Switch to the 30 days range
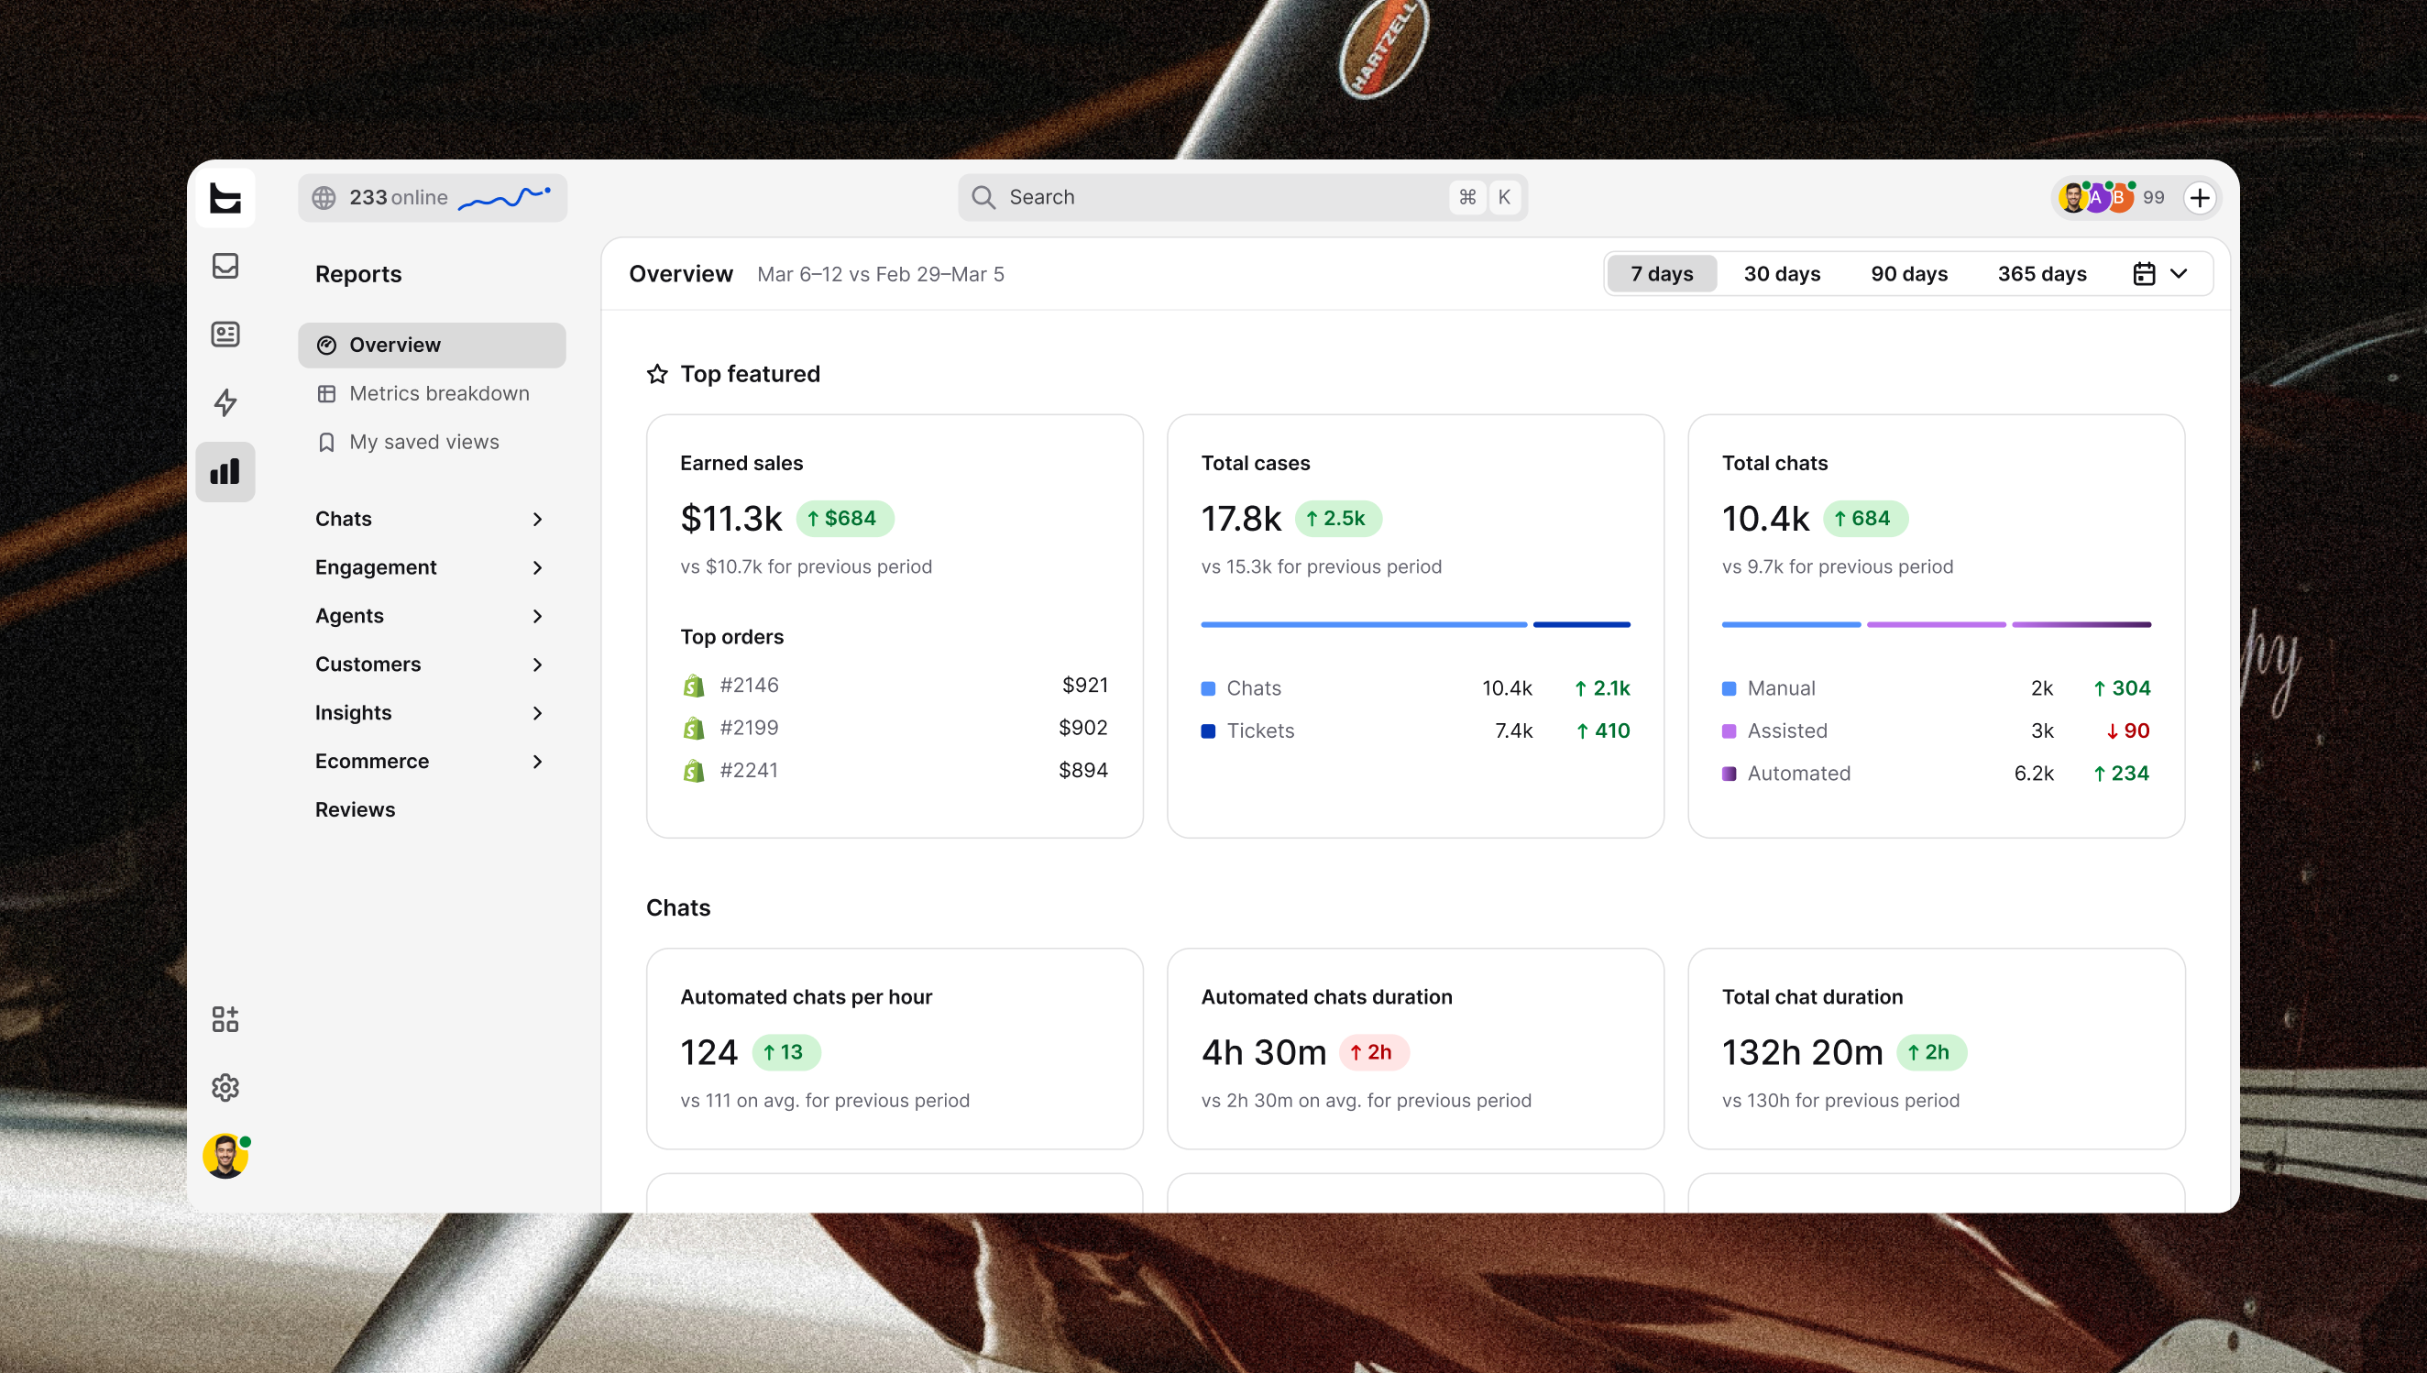The height and width of the screenshot is (1373, 2427). [1781, 273]
